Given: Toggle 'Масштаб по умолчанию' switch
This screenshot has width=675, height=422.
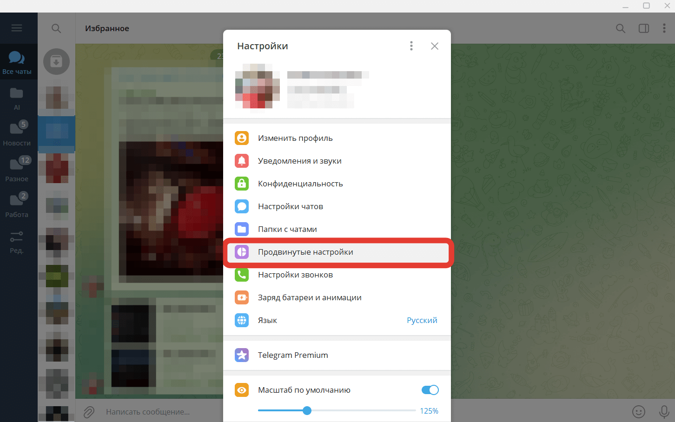Looking at the screenshot, I should [x=430, y=390].
